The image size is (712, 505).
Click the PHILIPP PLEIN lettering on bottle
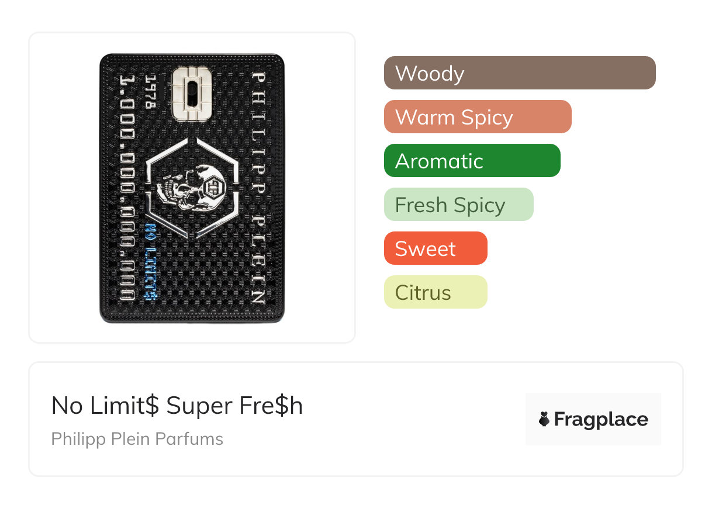(x=258, y=188)
